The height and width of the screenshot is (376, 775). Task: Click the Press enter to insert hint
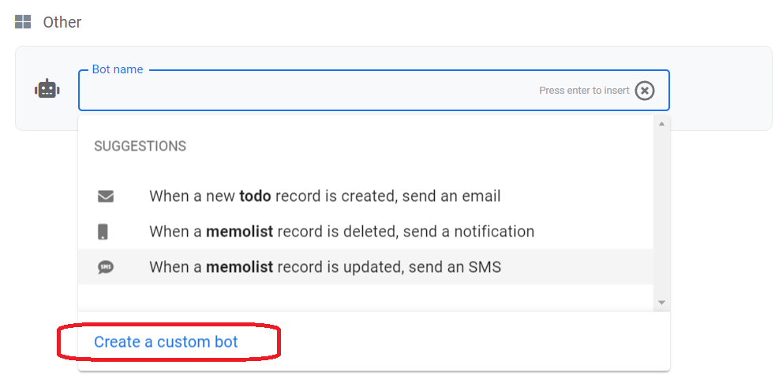[584, 91]
